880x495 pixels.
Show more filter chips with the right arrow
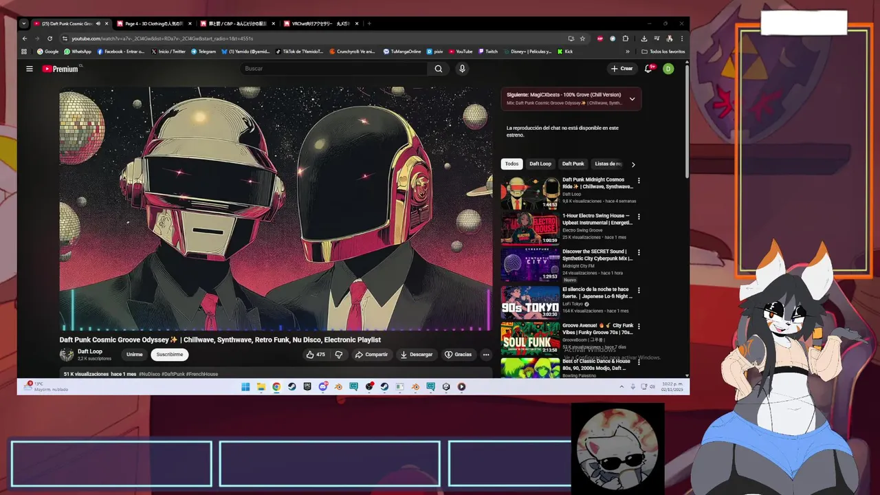[x=633, y=164]
